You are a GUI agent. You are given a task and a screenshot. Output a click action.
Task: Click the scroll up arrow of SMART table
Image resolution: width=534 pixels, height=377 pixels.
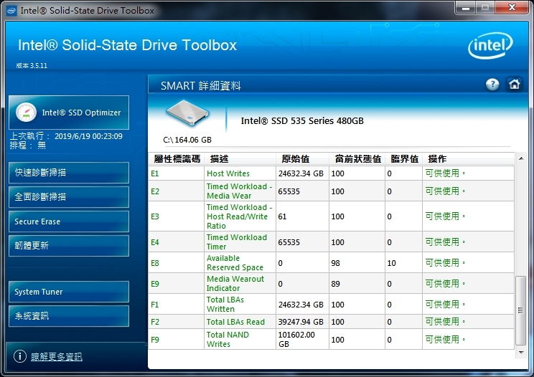click(x=520, y=158)
